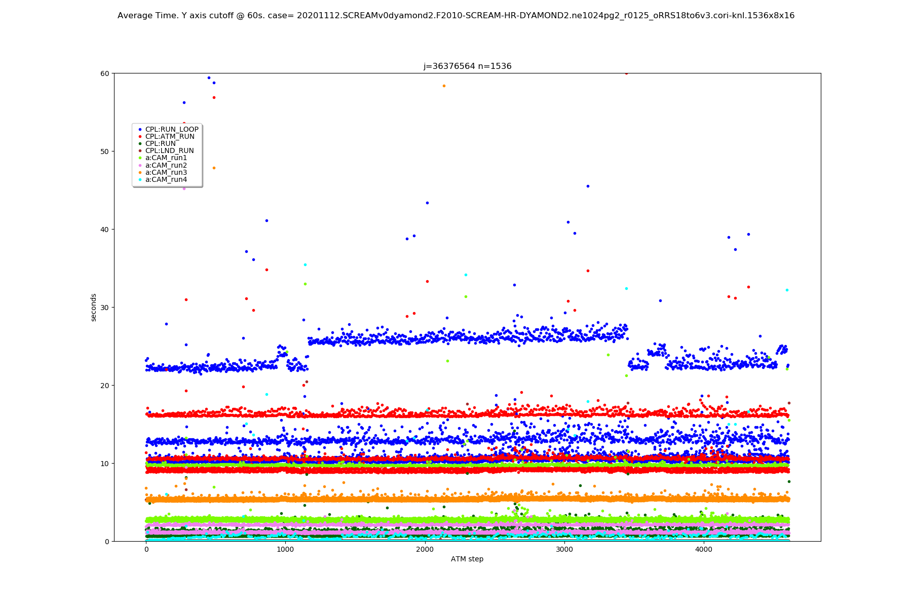Click the "j=36376564 n=1536" plot subtitle
Image resolution: width=912 pixels, height=608 pixels.
(467, 66)
